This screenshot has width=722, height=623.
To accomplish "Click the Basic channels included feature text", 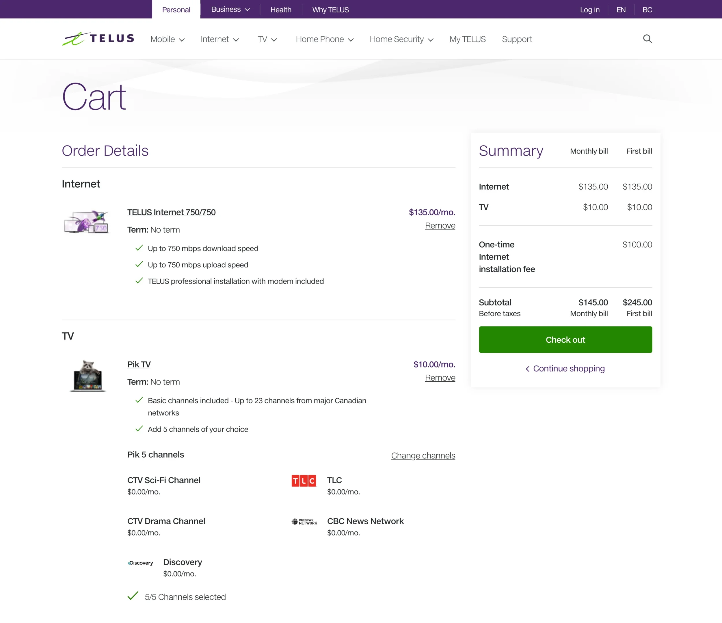I will coord(257,407).
